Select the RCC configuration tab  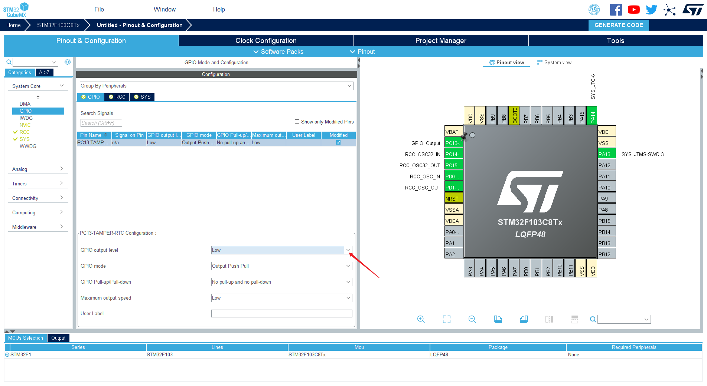click(117, 97)
